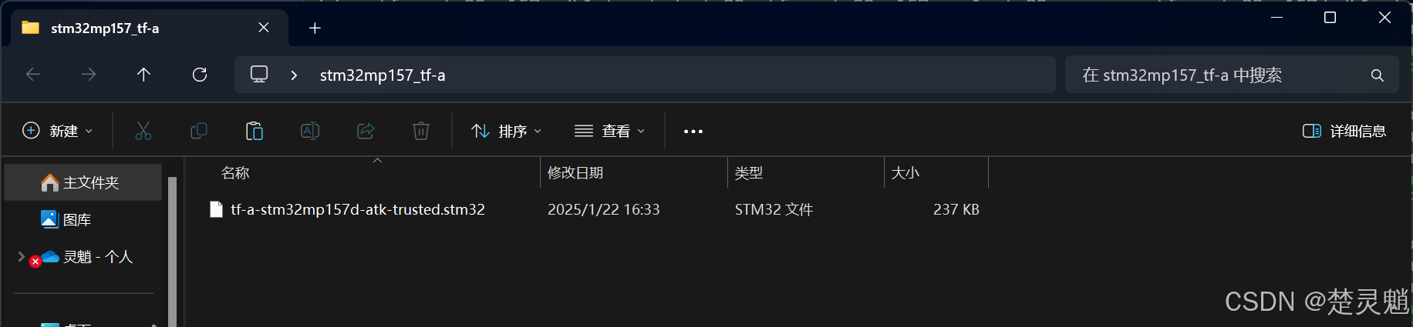Screen dimensions: 1413x327
Task: Click the search box for stm32mp157_tf-a
Action: coord(1232,75)
